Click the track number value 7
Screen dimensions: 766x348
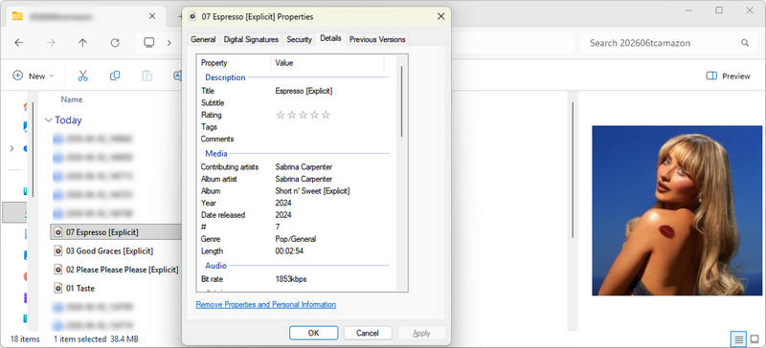[x=278, y=227]
